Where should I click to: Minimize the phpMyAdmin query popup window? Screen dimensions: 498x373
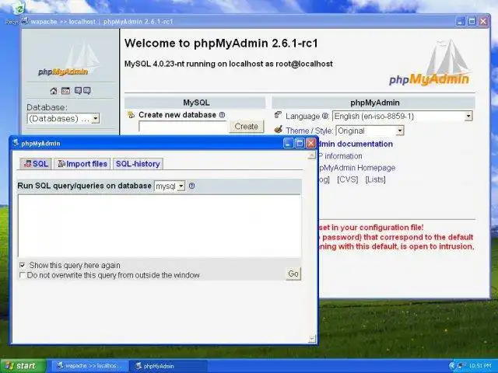[288, 143]
